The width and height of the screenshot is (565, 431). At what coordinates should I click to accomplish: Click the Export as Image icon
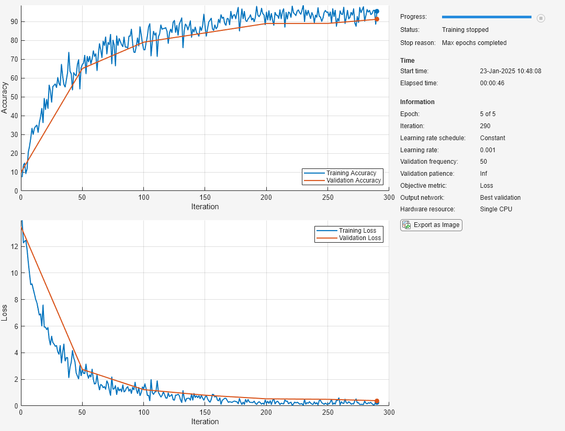tap(406, 225)
